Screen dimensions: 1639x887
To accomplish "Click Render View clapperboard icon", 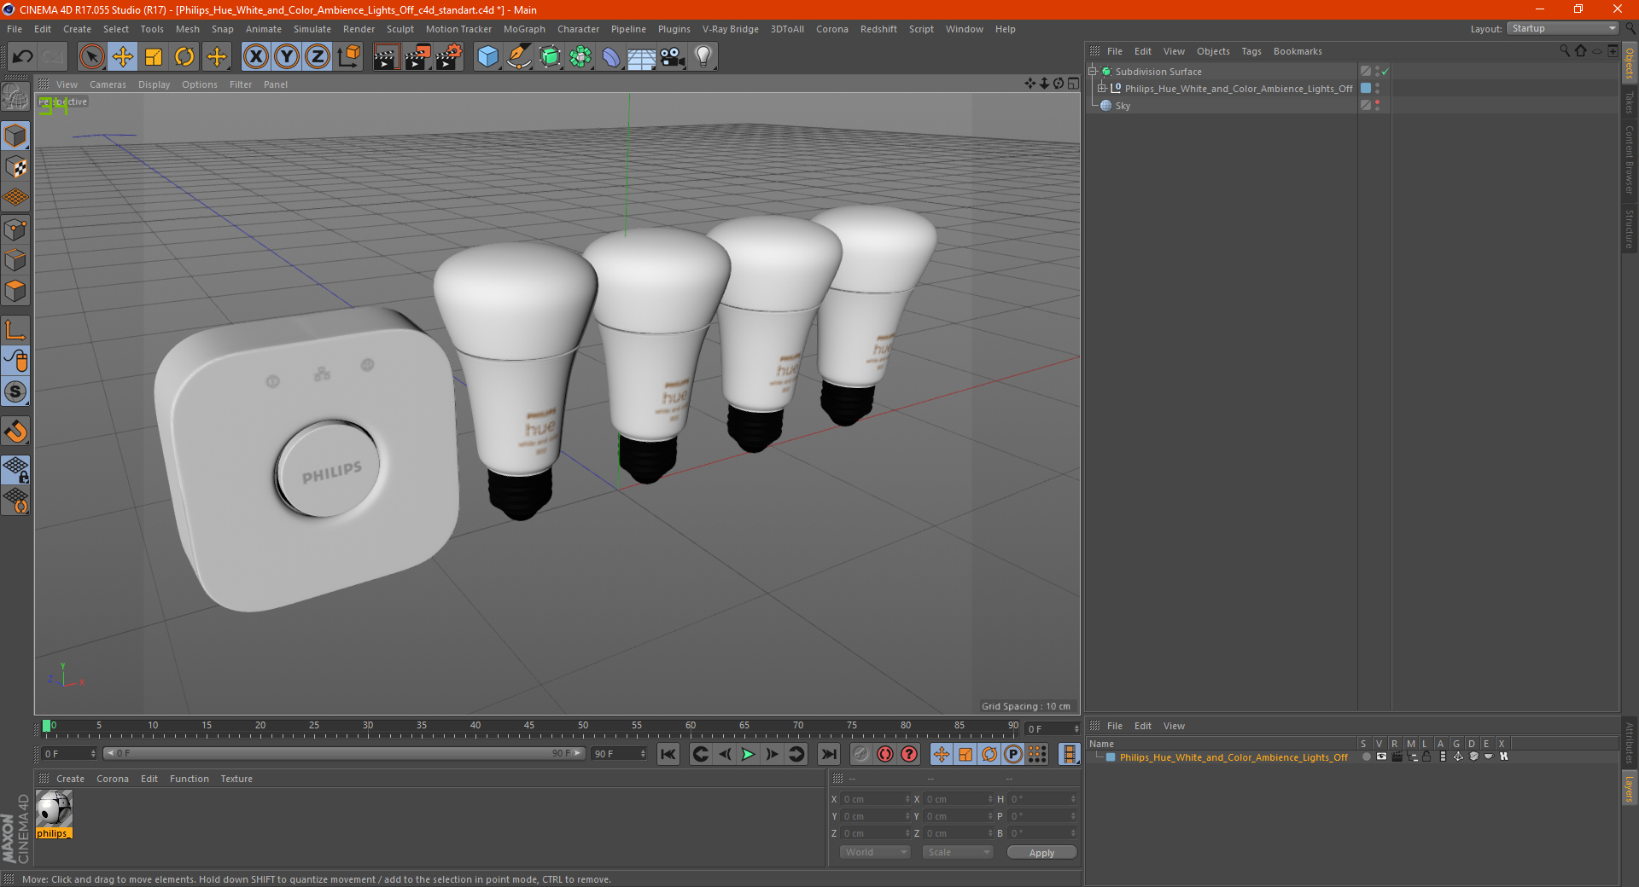I will (x=386, y=57).
